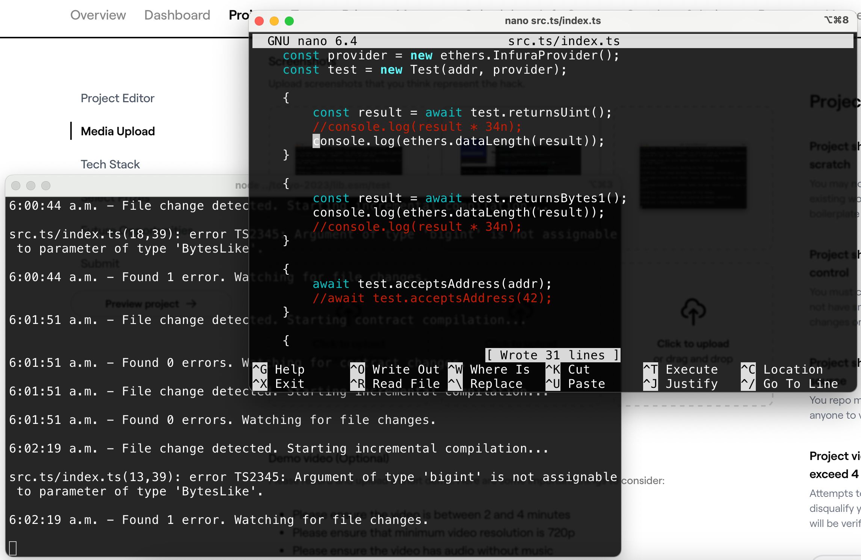Click the ^K Cut shortcut in nano
The height and width of the screenshot is (560, 861).
pos(568,369)
